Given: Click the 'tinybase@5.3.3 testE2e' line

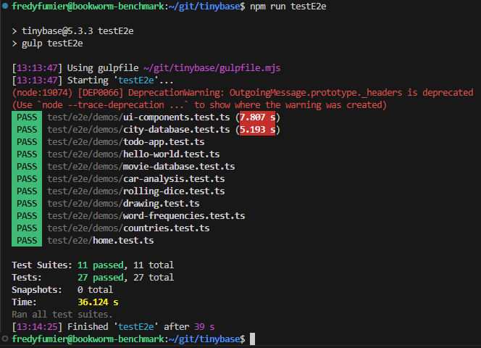Looking at the screenshot, I should pyautogui.click(x=72, y=31).
